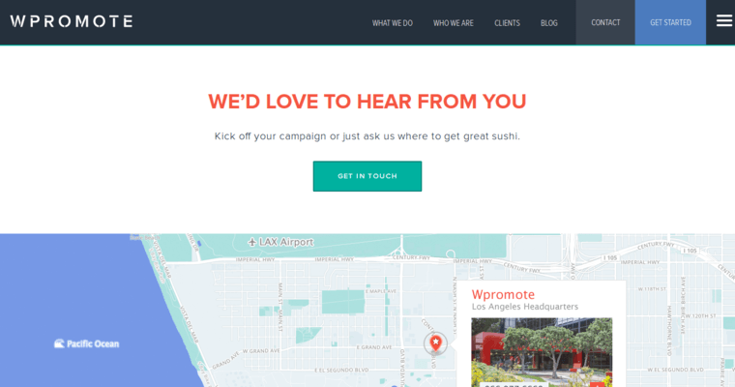Open the Los Angeles Headquarters photo
The height and width of the screenshot is (387, 735).
542,352
